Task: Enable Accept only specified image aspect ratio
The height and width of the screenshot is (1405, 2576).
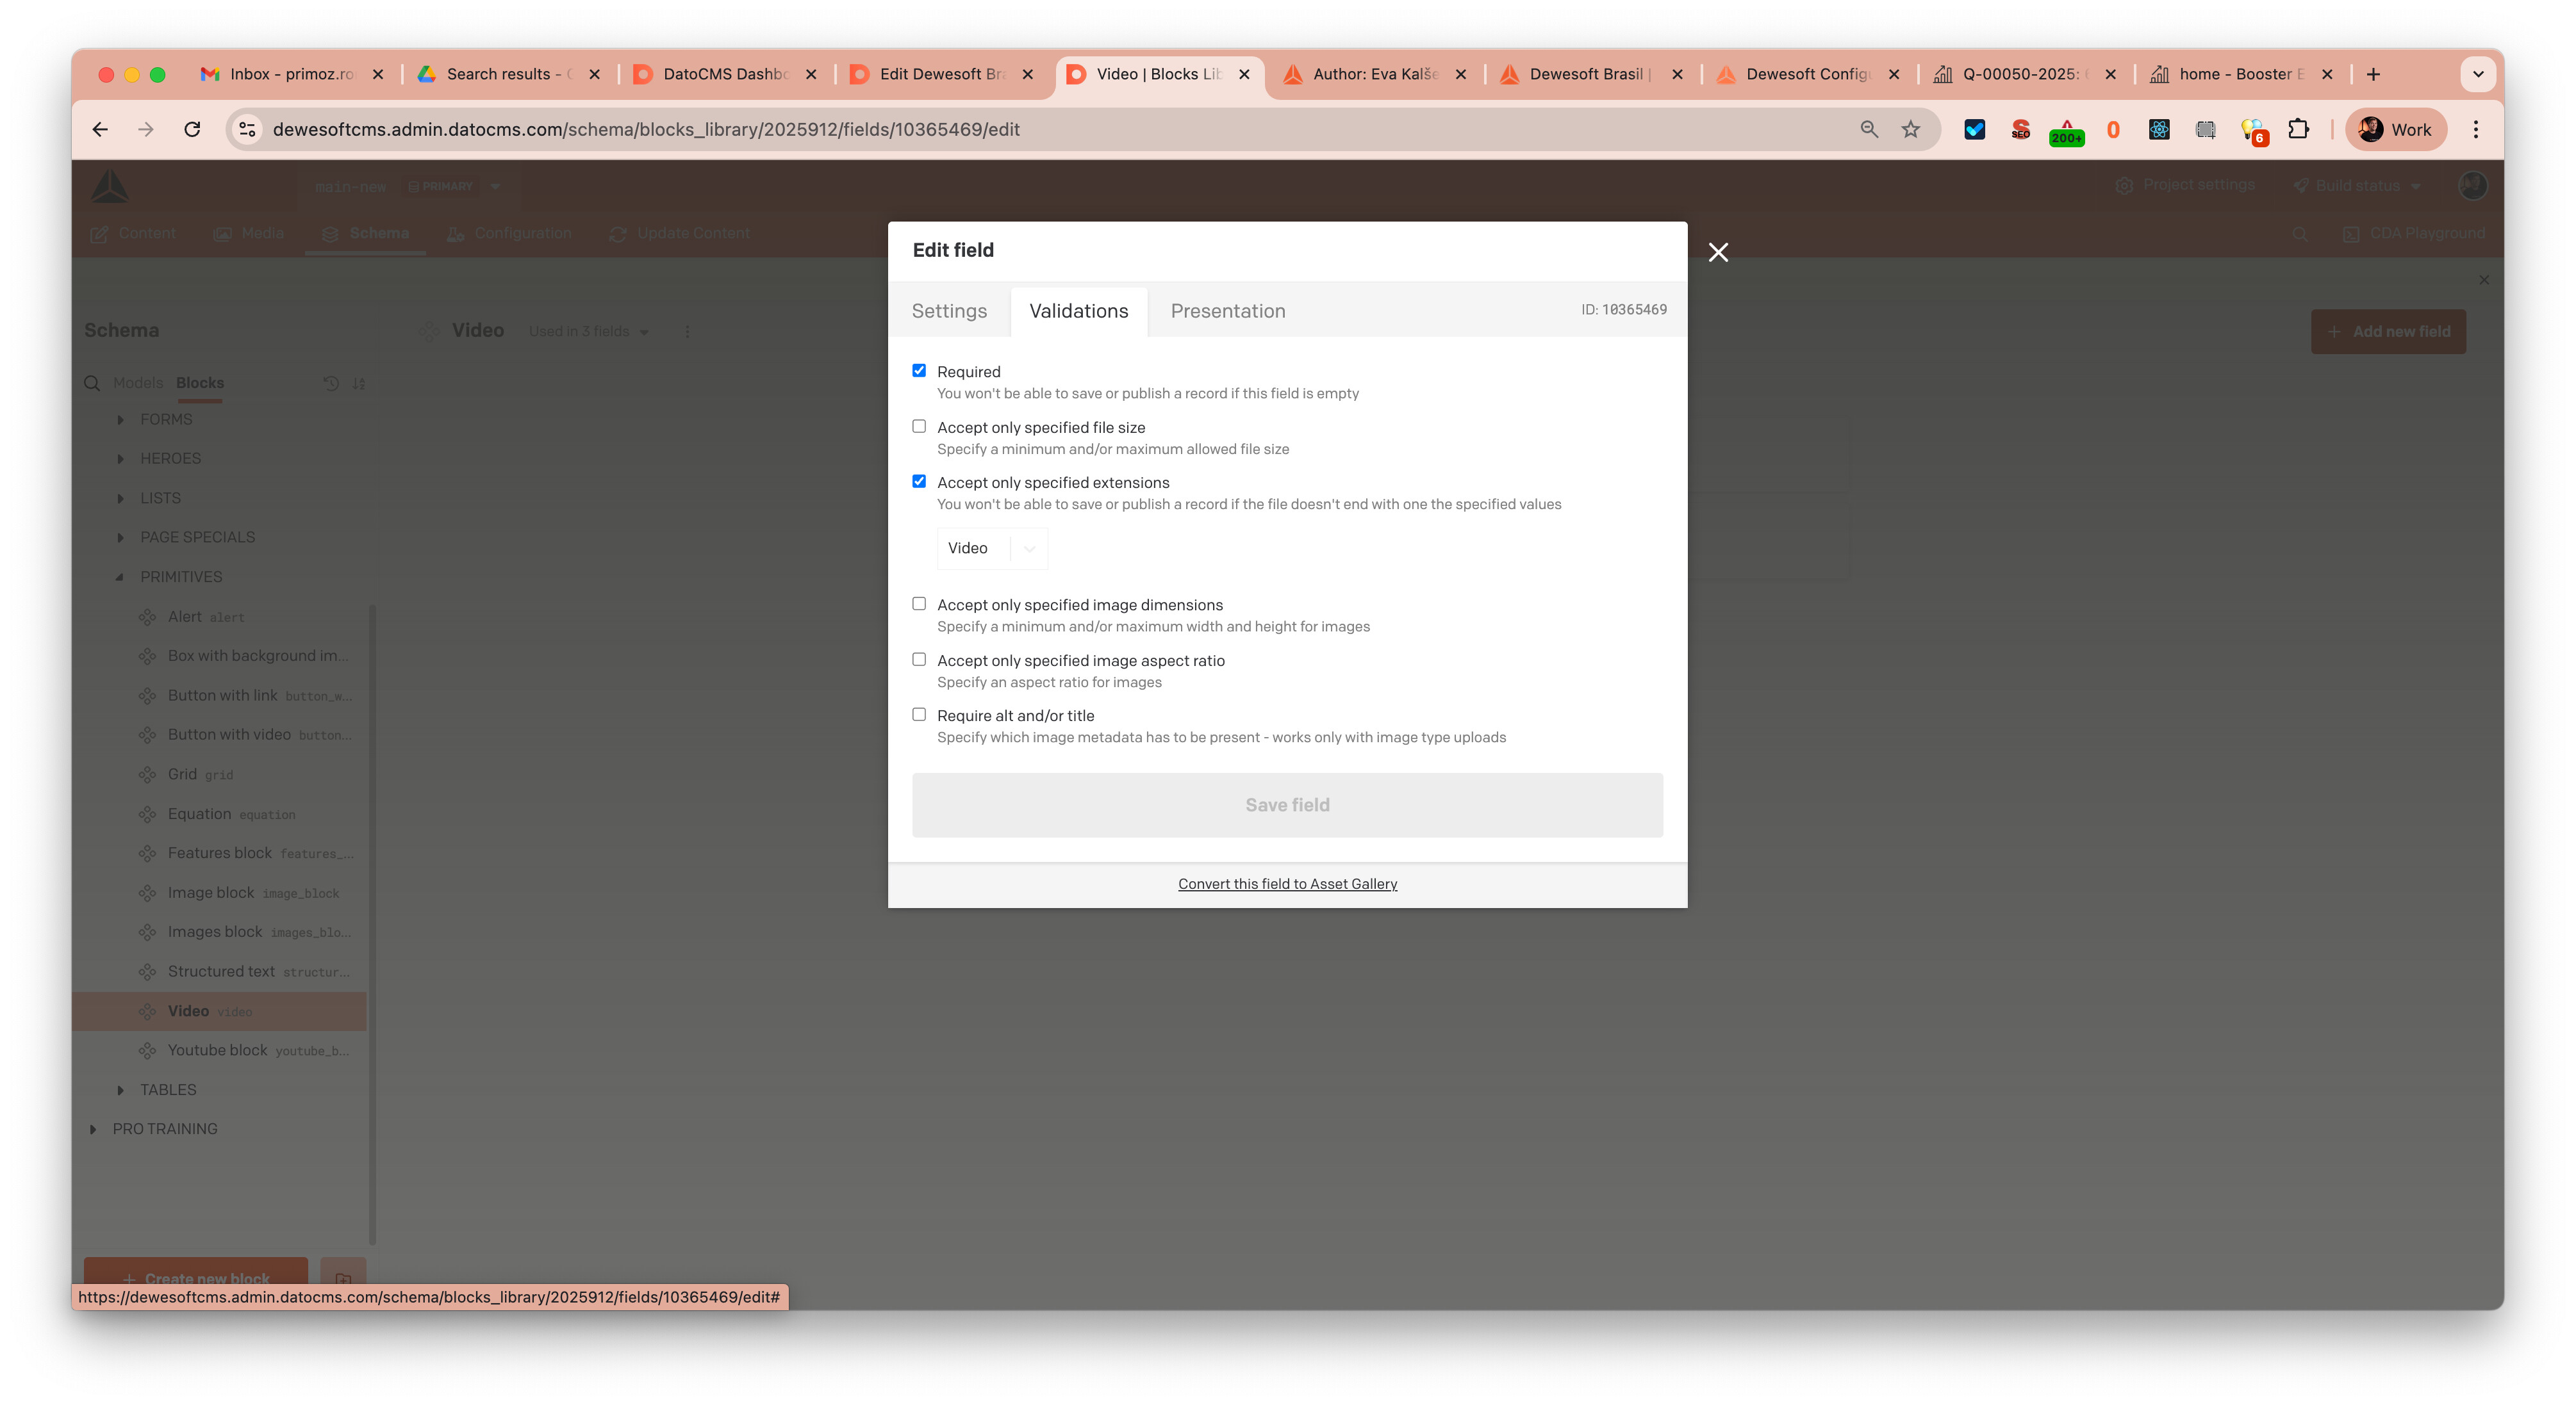Action: click(x=919, y=660)
